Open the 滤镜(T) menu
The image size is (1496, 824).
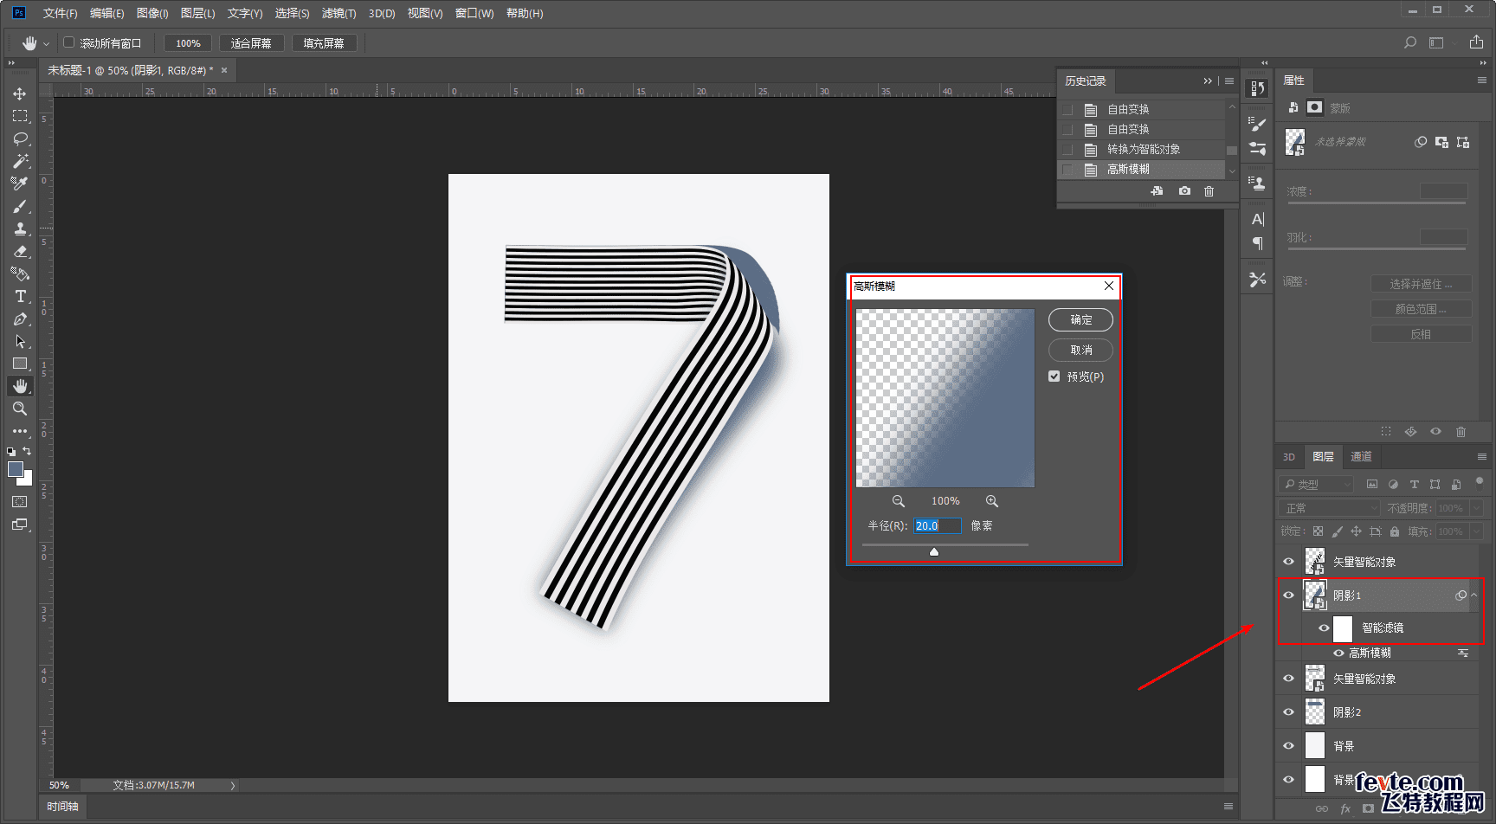pyautogui.click(x=339, y=14)
